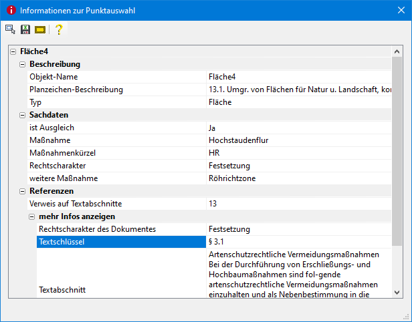Click the select-object-with-cursor toolbar icon
Image resolution: width=412 pixels, height=322 pixels.
(x=10, y=29)
